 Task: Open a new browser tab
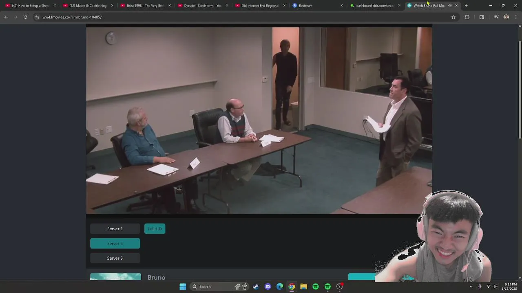pyautogui.click(x=466, y=6)
